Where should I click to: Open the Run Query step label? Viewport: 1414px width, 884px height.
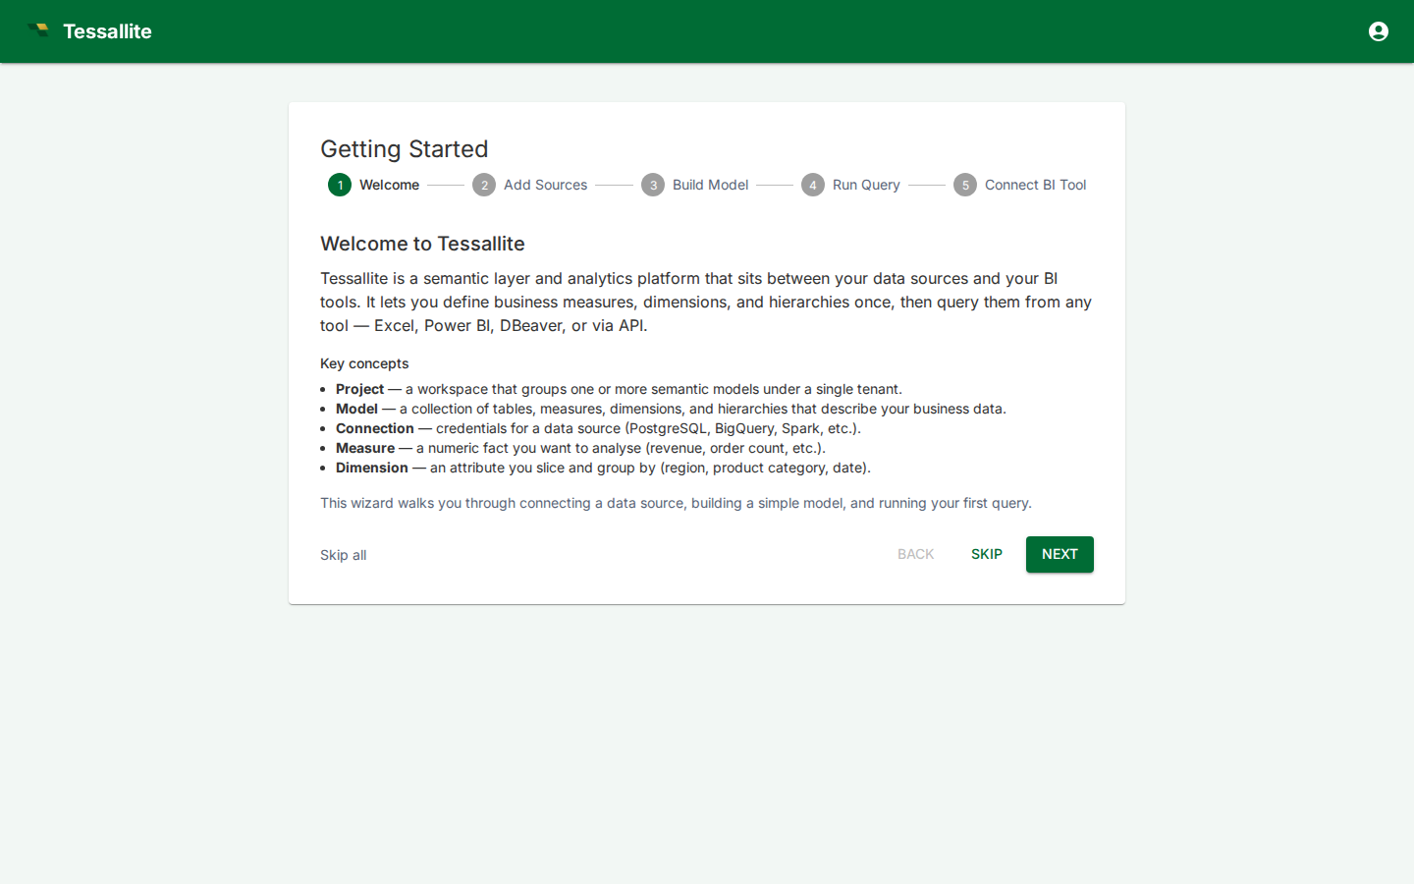pyautogui.click(x=866, y=185)
